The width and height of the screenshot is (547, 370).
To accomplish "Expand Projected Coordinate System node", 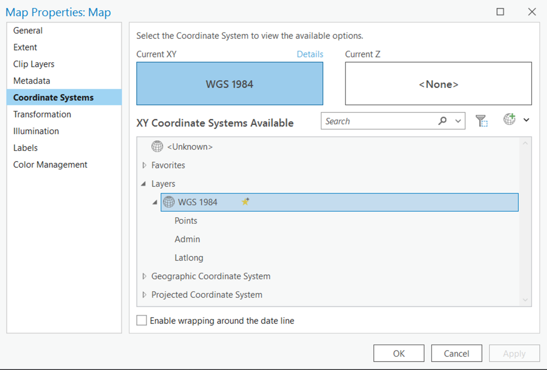I will (144, 295).
